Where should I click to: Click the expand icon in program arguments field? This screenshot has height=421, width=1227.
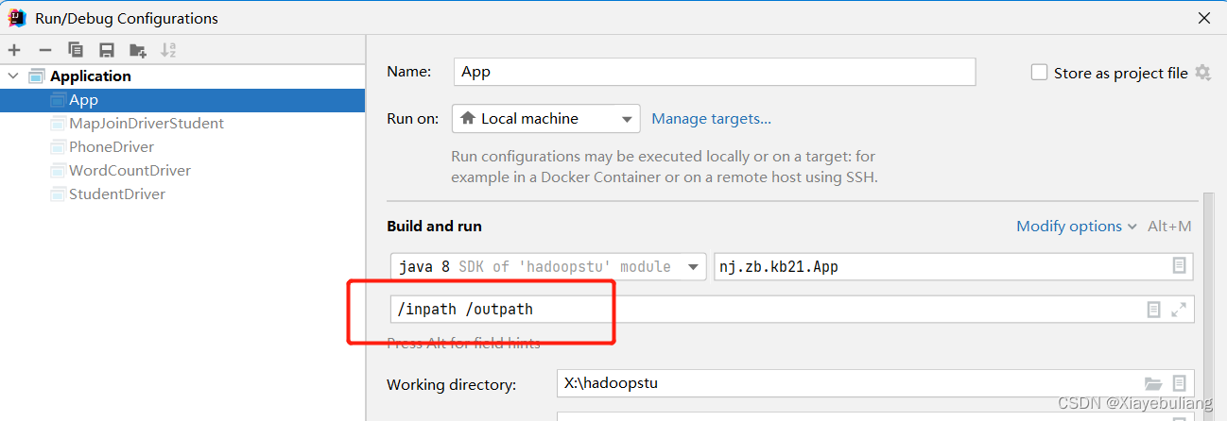point(1179,310)
